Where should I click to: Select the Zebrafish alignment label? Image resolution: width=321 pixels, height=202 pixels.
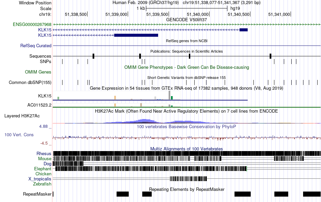(42, 184)
